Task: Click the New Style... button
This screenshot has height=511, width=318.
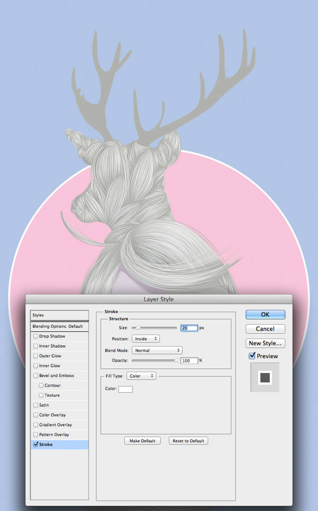Action: point(266,343)
